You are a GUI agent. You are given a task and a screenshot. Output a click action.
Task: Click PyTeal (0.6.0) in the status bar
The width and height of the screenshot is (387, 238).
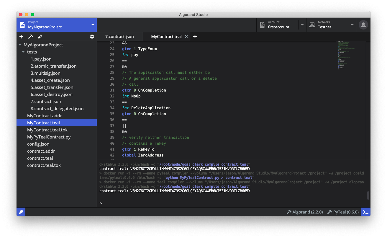343,212
